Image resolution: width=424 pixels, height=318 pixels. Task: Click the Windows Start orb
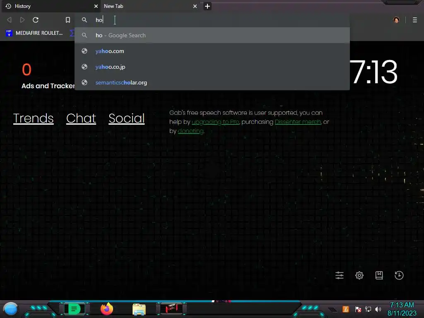(x=11, y=309)
